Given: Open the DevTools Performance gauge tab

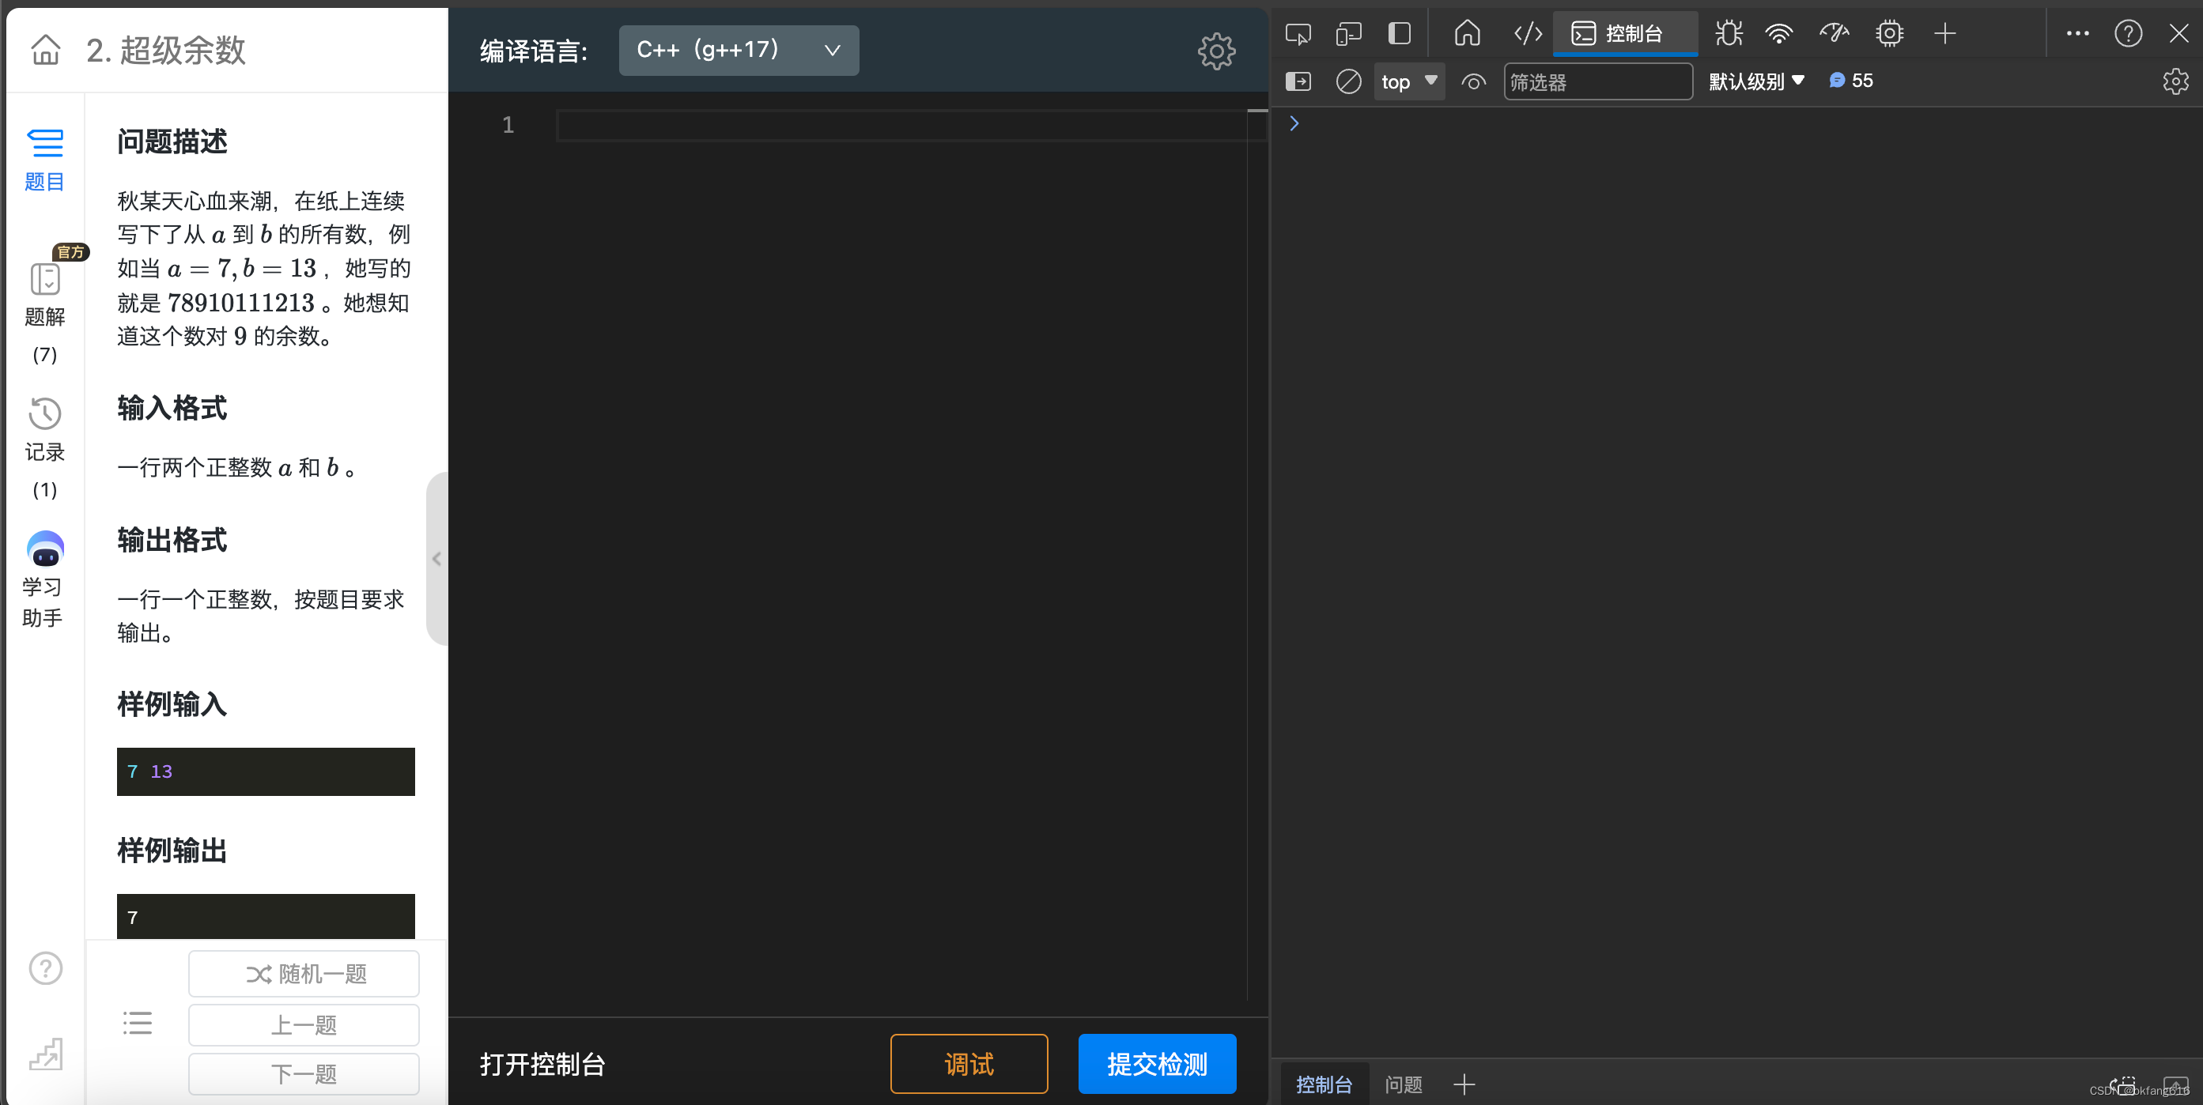Looking at the screenshot, I should pos(1835,34).
